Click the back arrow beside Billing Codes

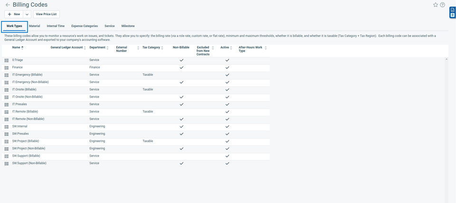click(8, 5)
